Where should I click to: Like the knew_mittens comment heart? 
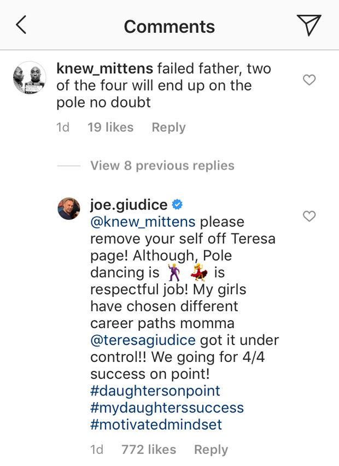click(309, 80)
